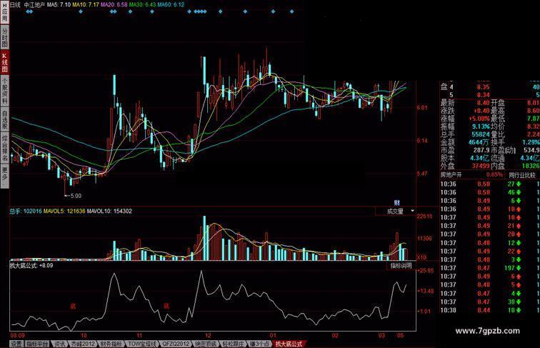Click the MAVOL10: 154302 label
This screenshot has height=348, width=540.
coord(109,211)
